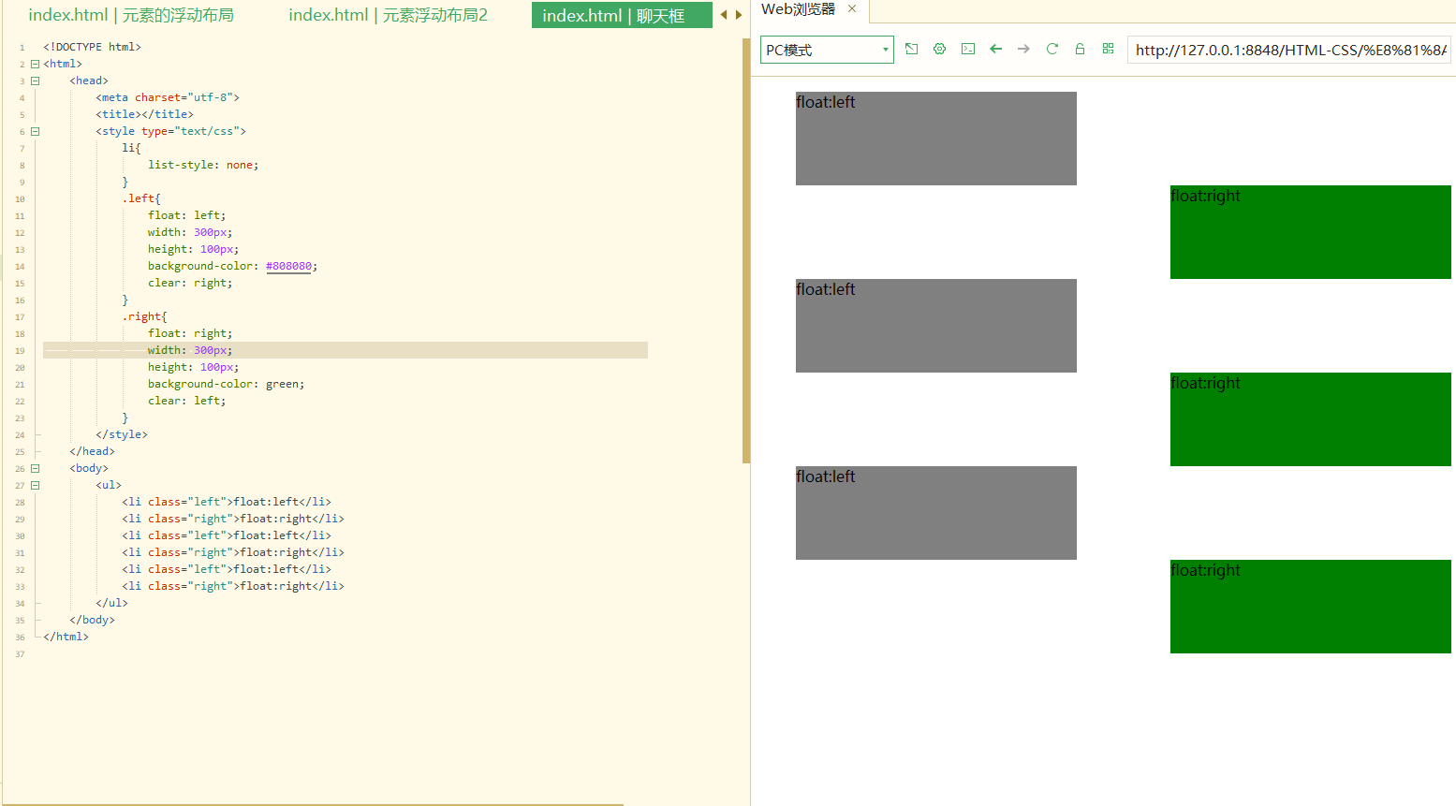Click the <title></title> line
Screen dimensions: 1456x806
(144, 114)
